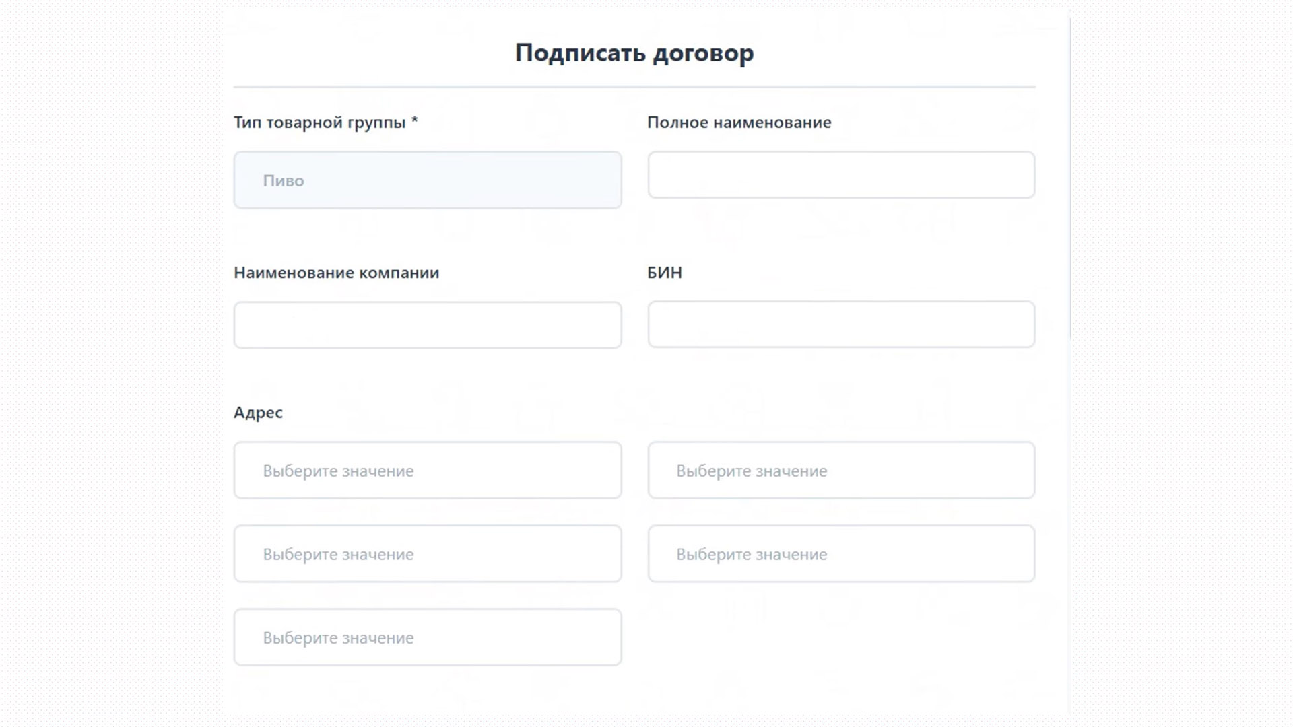Viewport: 1293px width, 727px height.
Task: Click the Тип товарной группы label
Action: [x=321, y=123]
